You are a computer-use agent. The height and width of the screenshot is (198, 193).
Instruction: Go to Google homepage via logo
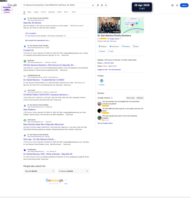pos(12,5)
